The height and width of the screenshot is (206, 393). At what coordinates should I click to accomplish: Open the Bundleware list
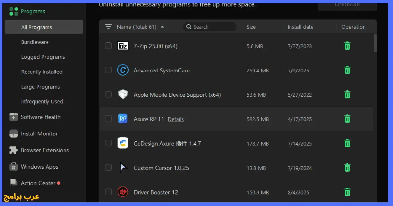(x=35, y=42)
